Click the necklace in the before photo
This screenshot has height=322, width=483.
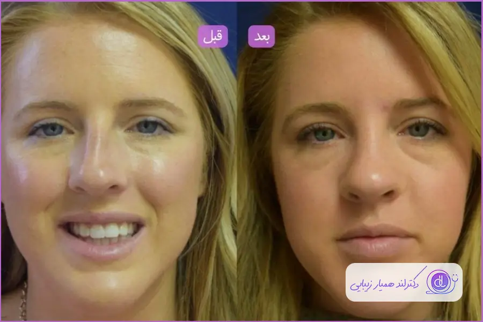click(x=23, y=301)
